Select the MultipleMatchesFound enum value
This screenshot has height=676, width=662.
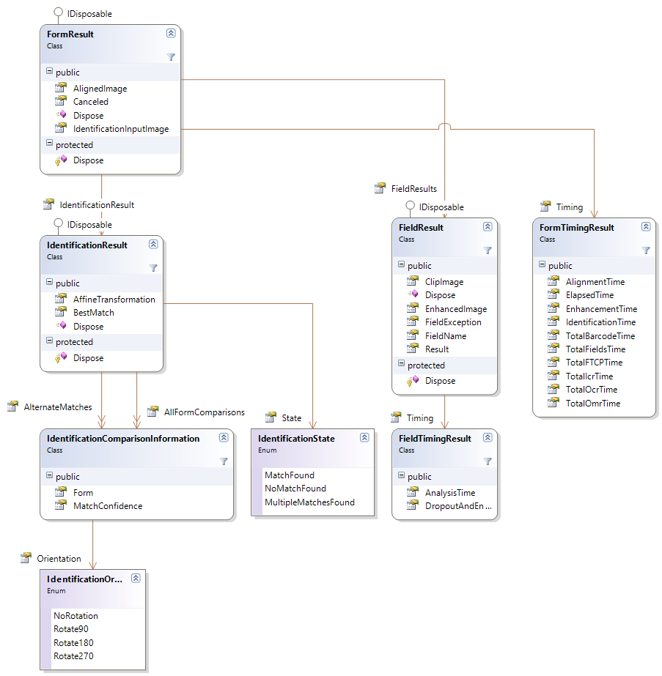point(309,502)
